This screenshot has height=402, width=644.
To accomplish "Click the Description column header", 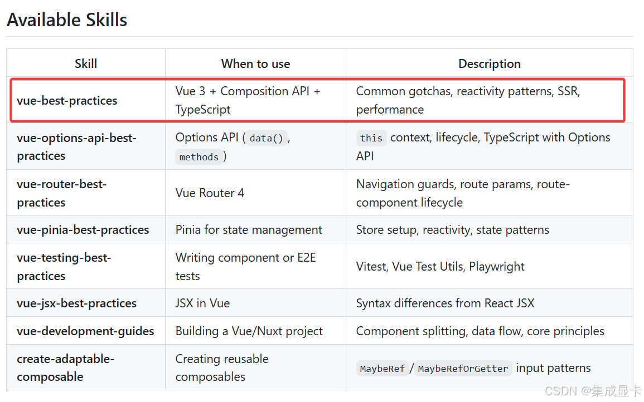I will point(489,63).
